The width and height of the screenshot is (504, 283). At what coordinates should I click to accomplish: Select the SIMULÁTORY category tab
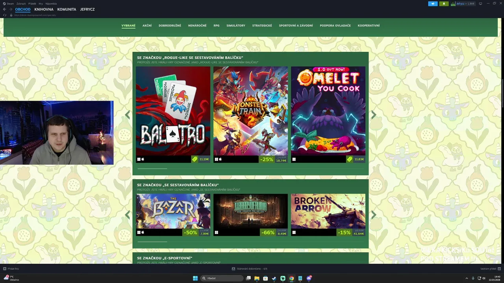coord(236,26)
